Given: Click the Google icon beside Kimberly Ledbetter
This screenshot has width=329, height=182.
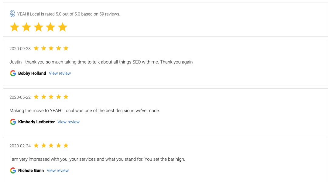Looking at the screenshot, I should [13, 122].
